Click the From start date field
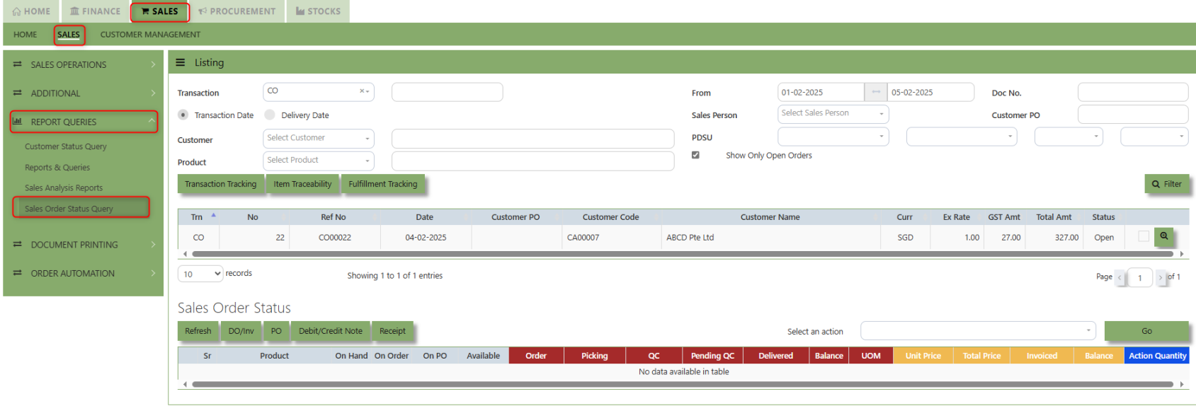The height and width of the screenshot is (406, 1196). point(821,93)
